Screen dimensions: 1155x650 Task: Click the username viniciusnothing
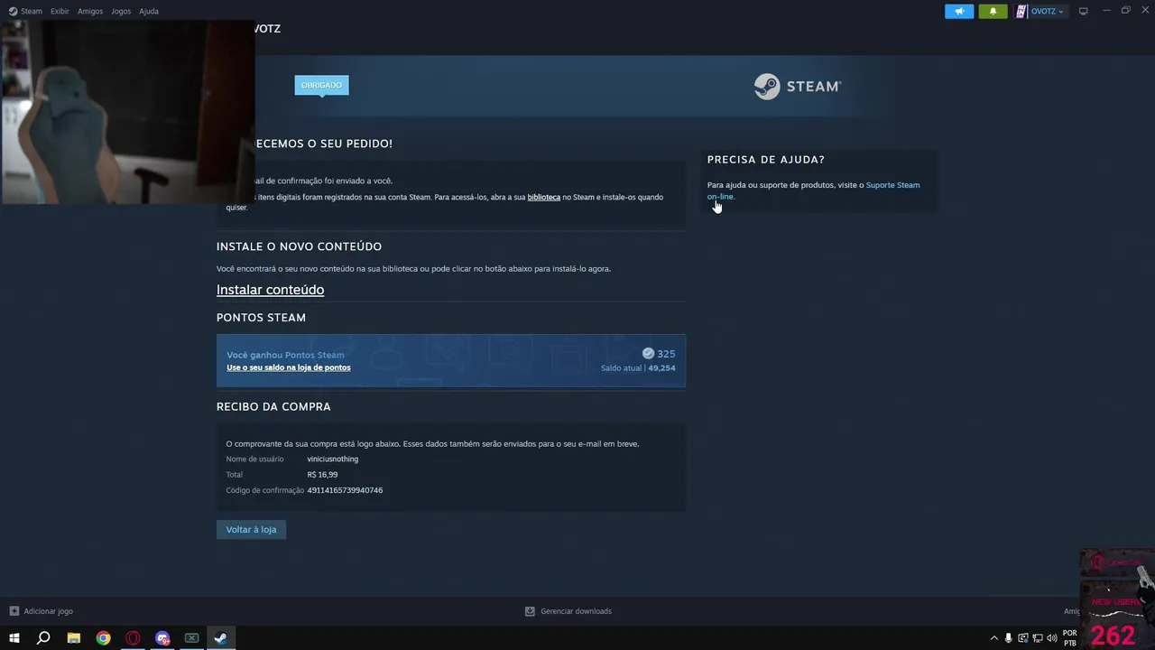333,459
